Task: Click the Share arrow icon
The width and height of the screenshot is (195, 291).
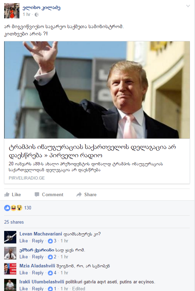Action: tap(79, 194)
